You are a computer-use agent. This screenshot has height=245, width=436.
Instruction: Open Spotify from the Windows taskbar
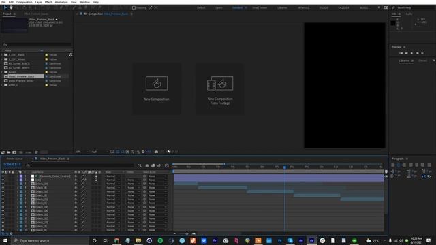[x=160, y=240]
